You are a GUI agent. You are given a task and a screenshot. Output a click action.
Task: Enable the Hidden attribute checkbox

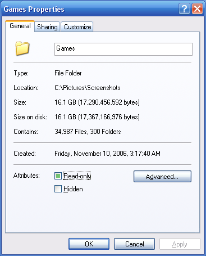58,189
